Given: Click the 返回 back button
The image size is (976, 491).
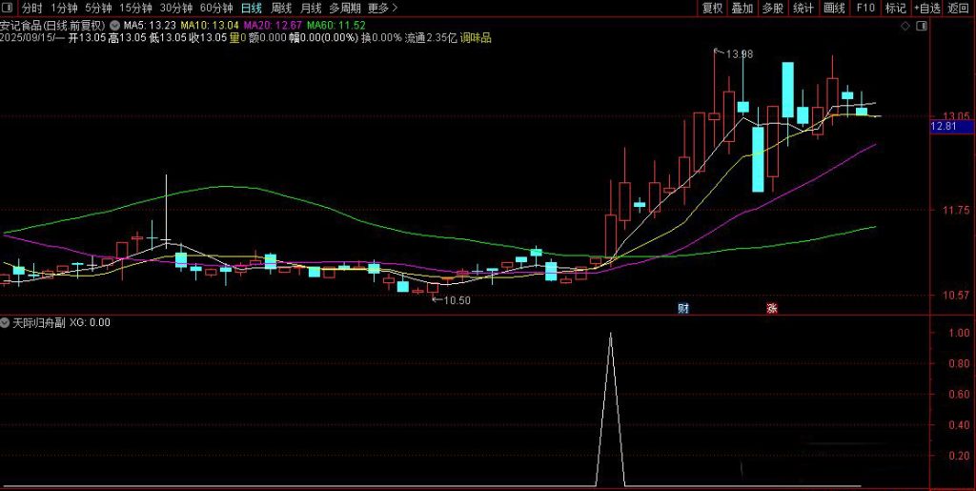Looking at the screenshot, I should coord(958,9).
